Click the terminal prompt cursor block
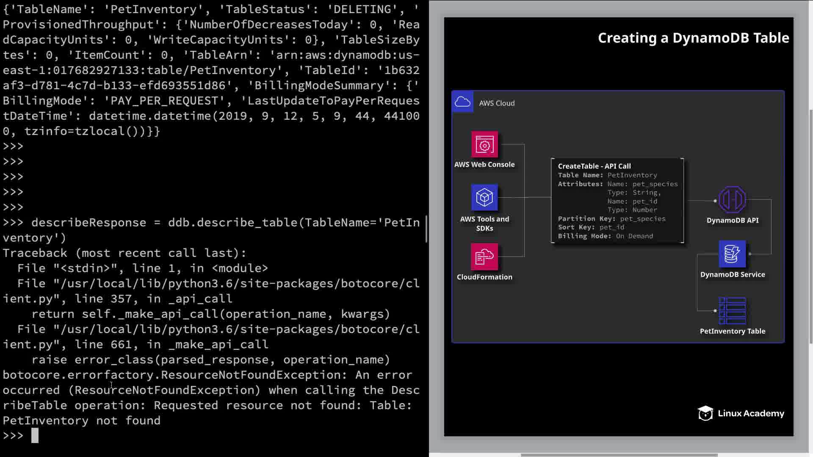 click(x=35, y=435)
